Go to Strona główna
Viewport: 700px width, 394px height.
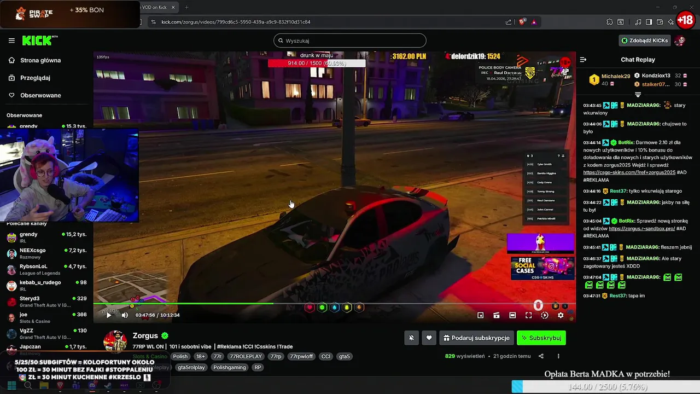coord(40,60)
